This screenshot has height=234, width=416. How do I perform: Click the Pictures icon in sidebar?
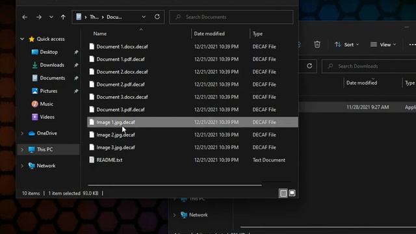(34, 91)
